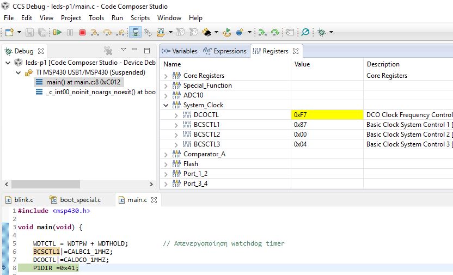Viewport: 453px width, 275px height.
Task: Open the Scripts menu
Action: pyautogui.click(x=140, y=17)
